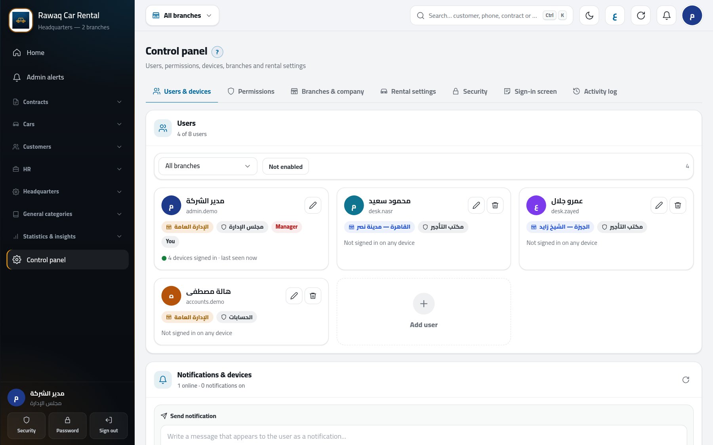
Task: Click the global search field
Action: (x=491, y=15)
